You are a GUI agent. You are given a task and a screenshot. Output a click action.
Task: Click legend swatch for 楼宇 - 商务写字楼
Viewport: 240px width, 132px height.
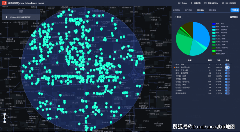coord(214,27)
